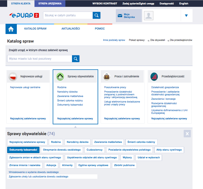203x189 pixels.
Task: Open Śmierć członka rodziny card link
Action: click(x=70, y=100)
